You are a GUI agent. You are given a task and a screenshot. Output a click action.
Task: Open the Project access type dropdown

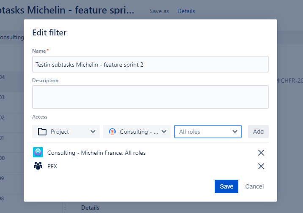tap(66, 132)
